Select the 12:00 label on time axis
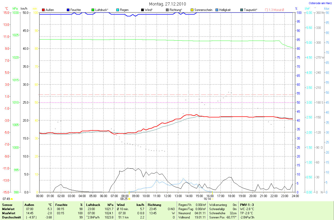 click(x=167, y=196)
